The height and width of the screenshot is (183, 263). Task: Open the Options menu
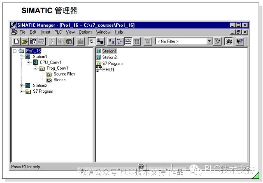pyautogui.click(x=85, y=32)
